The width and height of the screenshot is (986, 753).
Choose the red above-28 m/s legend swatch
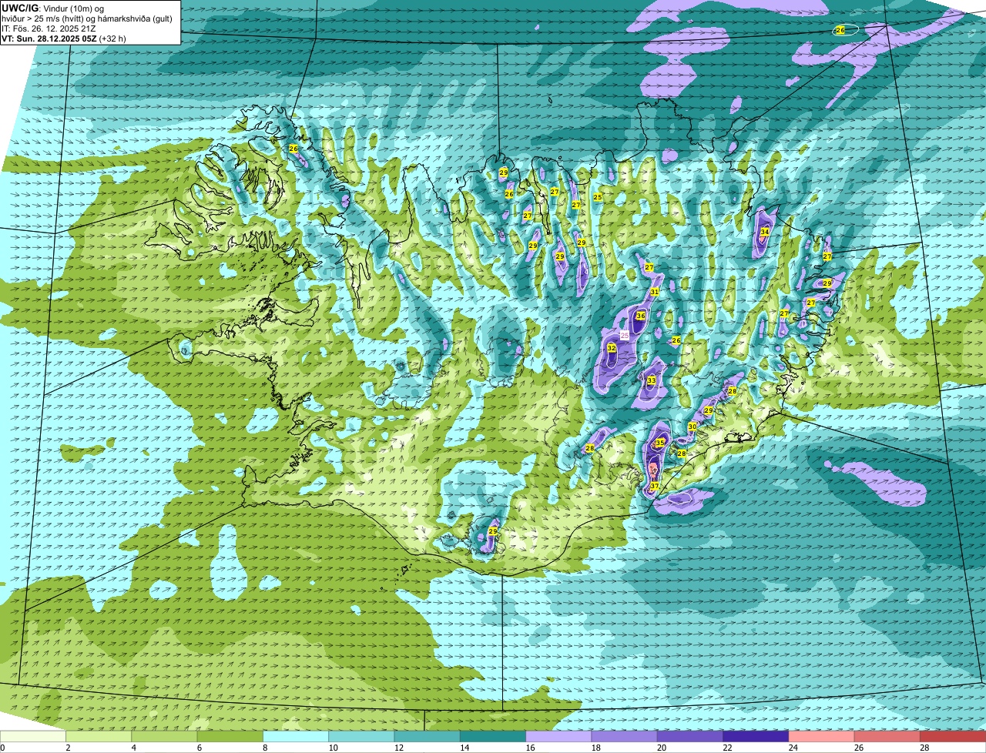[953, 736]
